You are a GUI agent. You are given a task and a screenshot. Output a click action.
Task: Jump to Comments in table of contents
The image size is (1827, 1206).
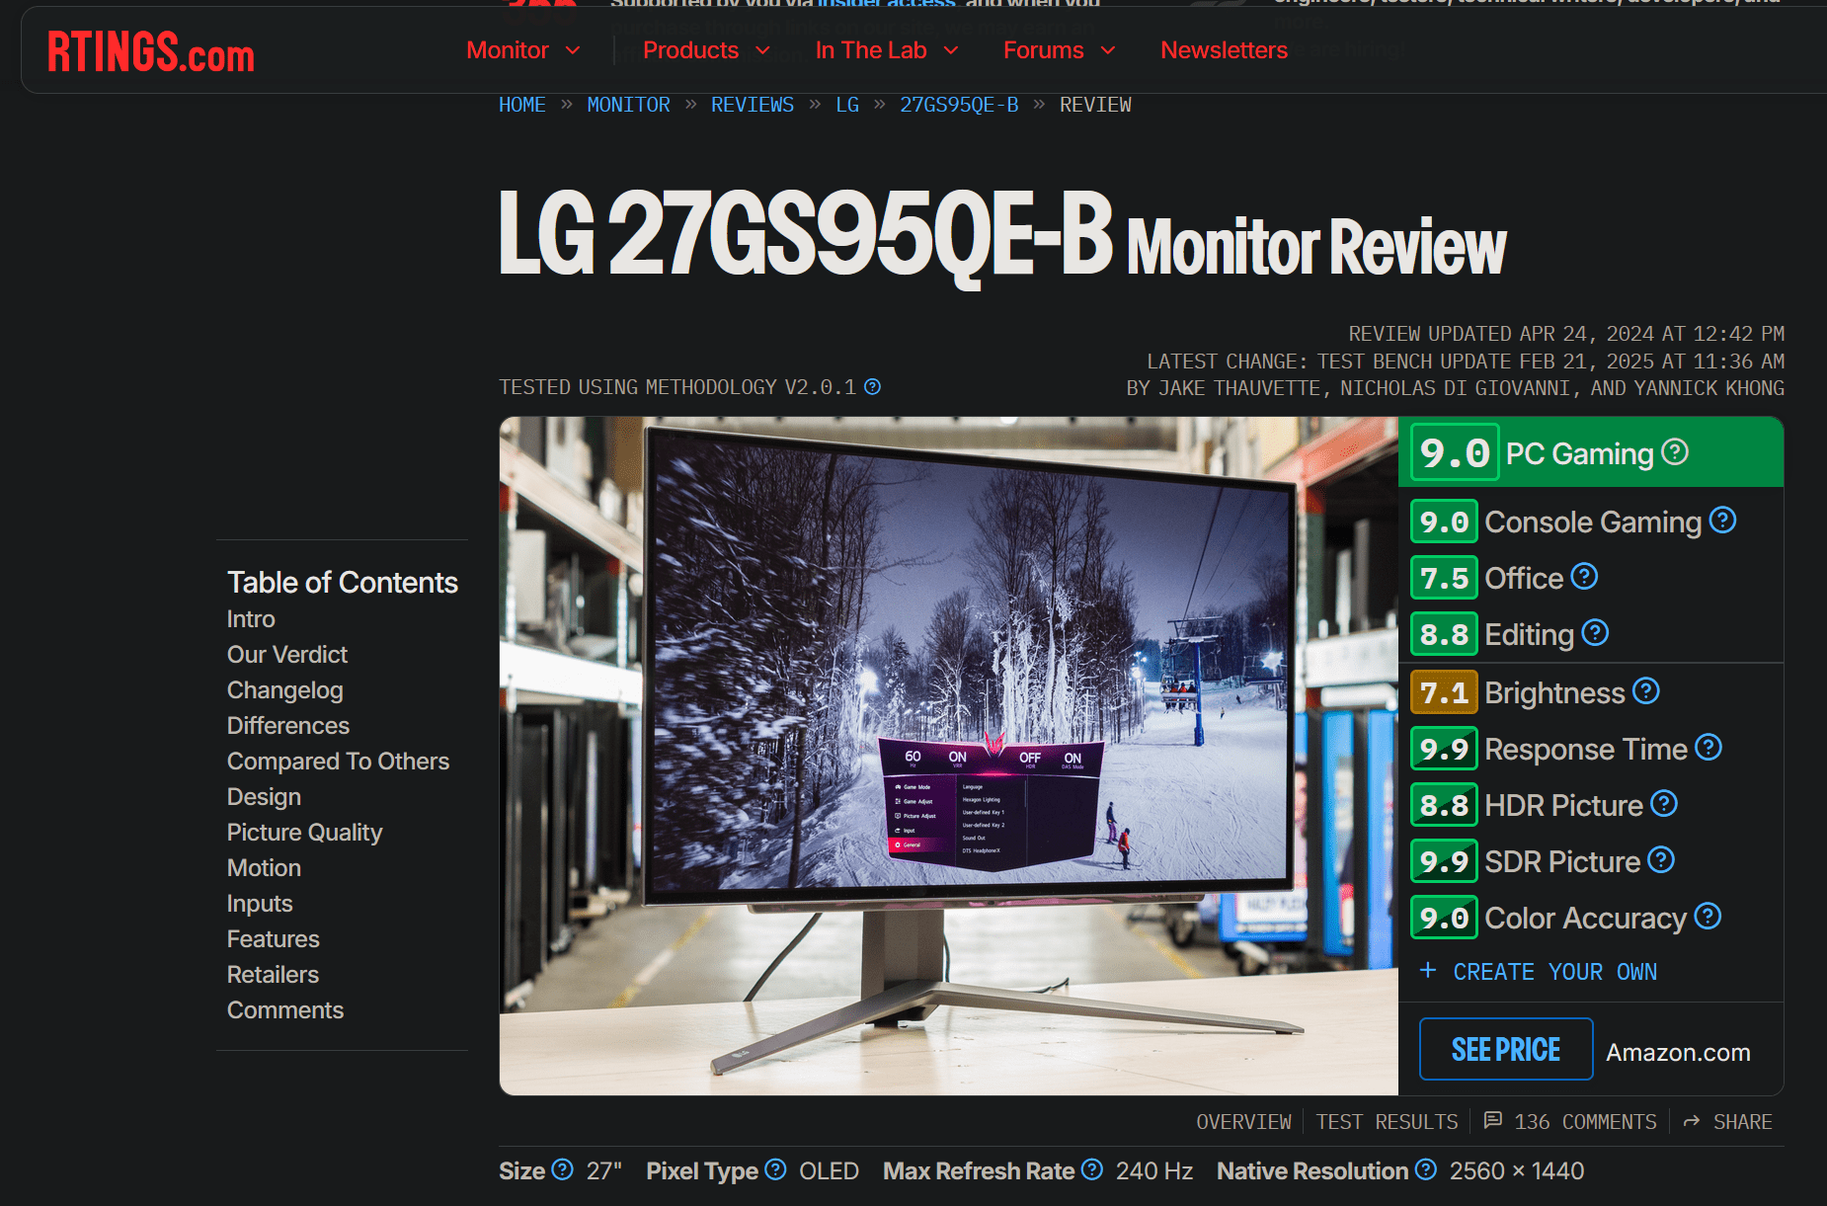pos(284,1010)
